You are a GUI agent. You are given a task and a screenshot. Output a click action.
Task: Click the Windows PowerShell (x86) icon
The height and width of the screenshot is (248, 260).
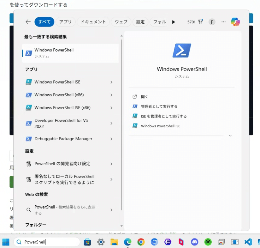[29, 95]
